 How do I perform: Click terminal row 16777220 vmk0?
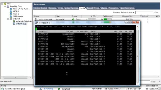pyautogui.click(x=85, y=41)
